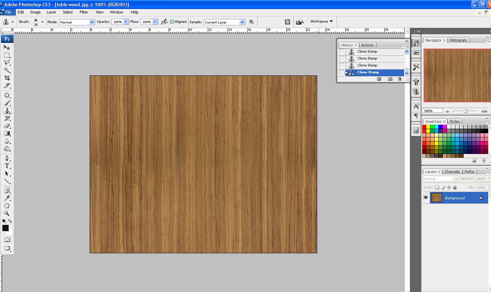Expand the Workspace dropdown
The height and width of the screenshot is (292, 491).
pos(321,21)
